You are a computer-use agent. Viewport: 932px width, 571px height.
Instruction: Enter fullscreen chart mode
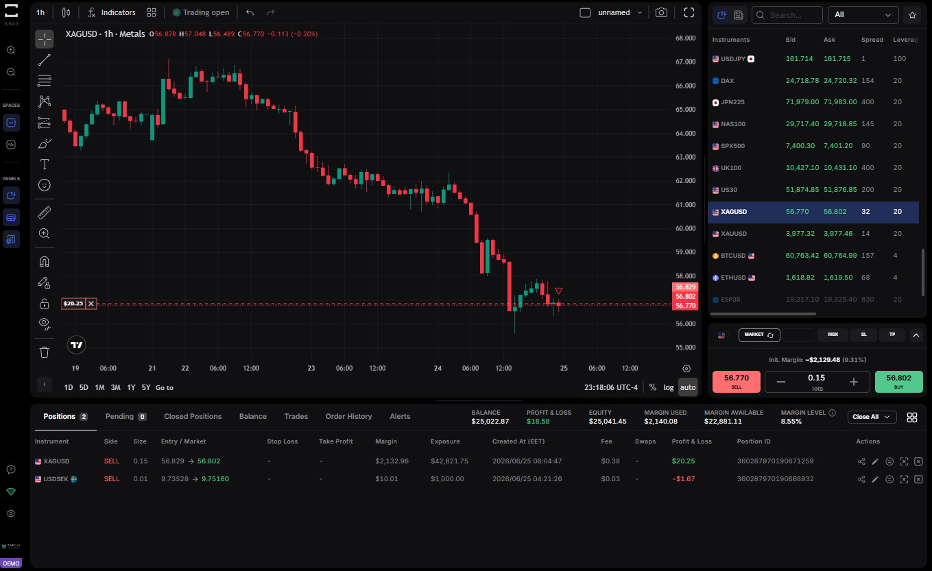tap(689, 12)
